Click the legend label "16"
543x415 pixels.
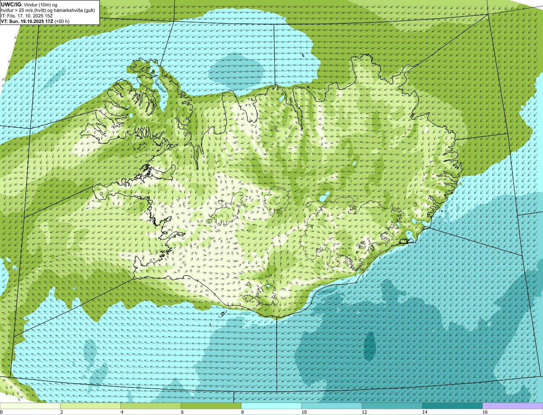(x=484, y=412)
